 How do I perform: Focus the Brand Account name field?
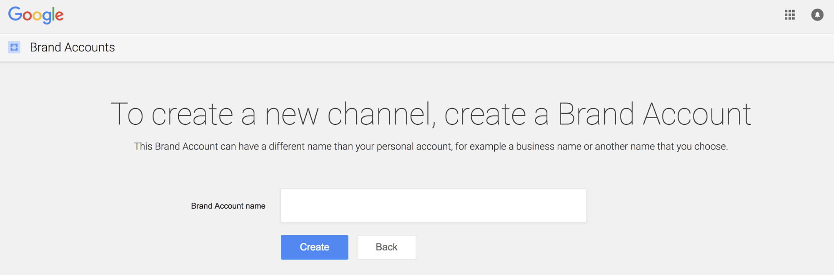pyautogui.click(x=433, y=206)
